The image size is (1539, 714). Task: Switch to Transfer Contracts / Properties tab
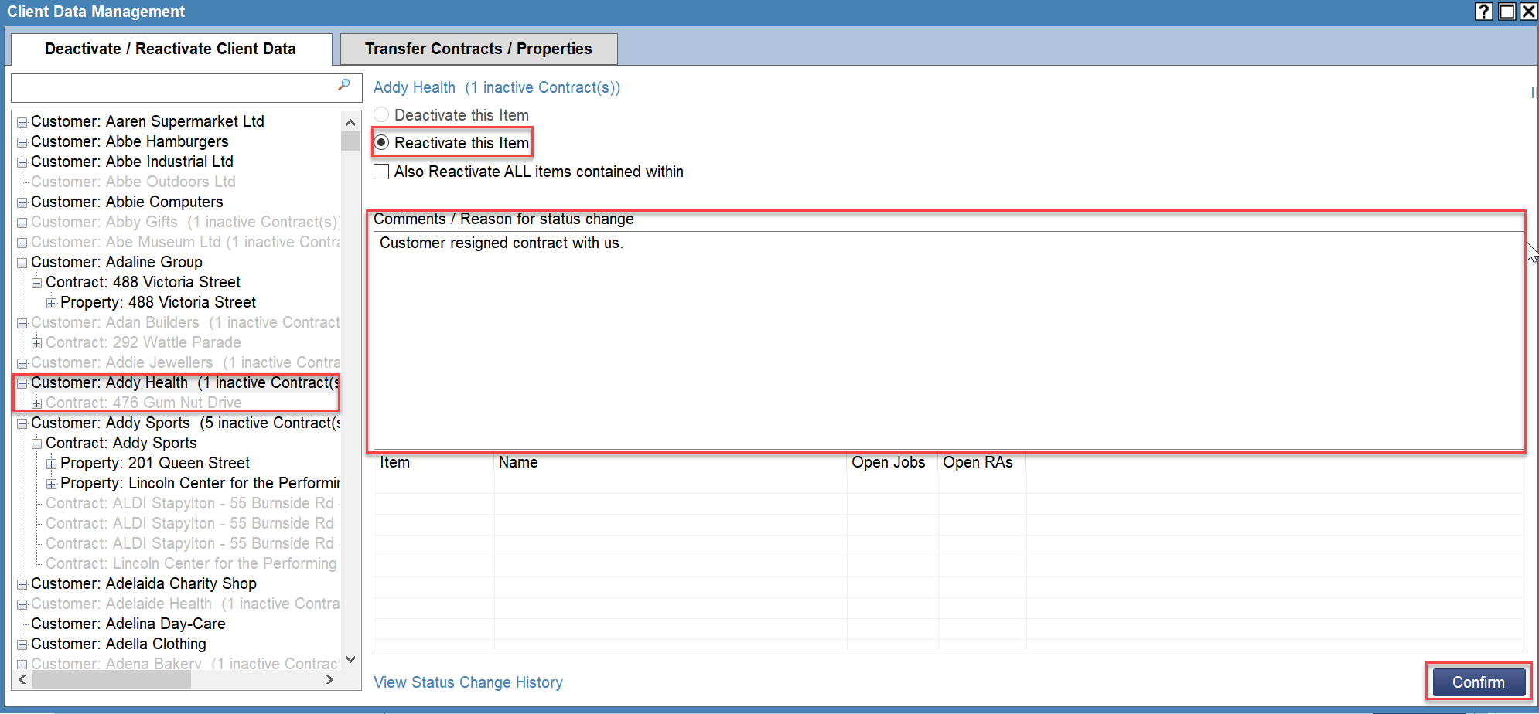click(479, 49)
